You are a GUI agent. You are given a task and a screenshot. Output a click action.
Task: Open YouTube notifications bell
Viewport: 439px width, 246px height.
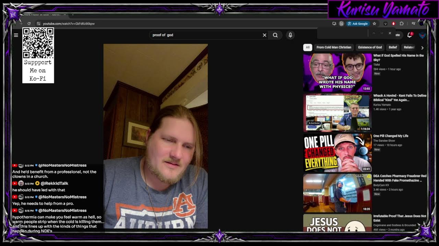[x=410, y=35]
